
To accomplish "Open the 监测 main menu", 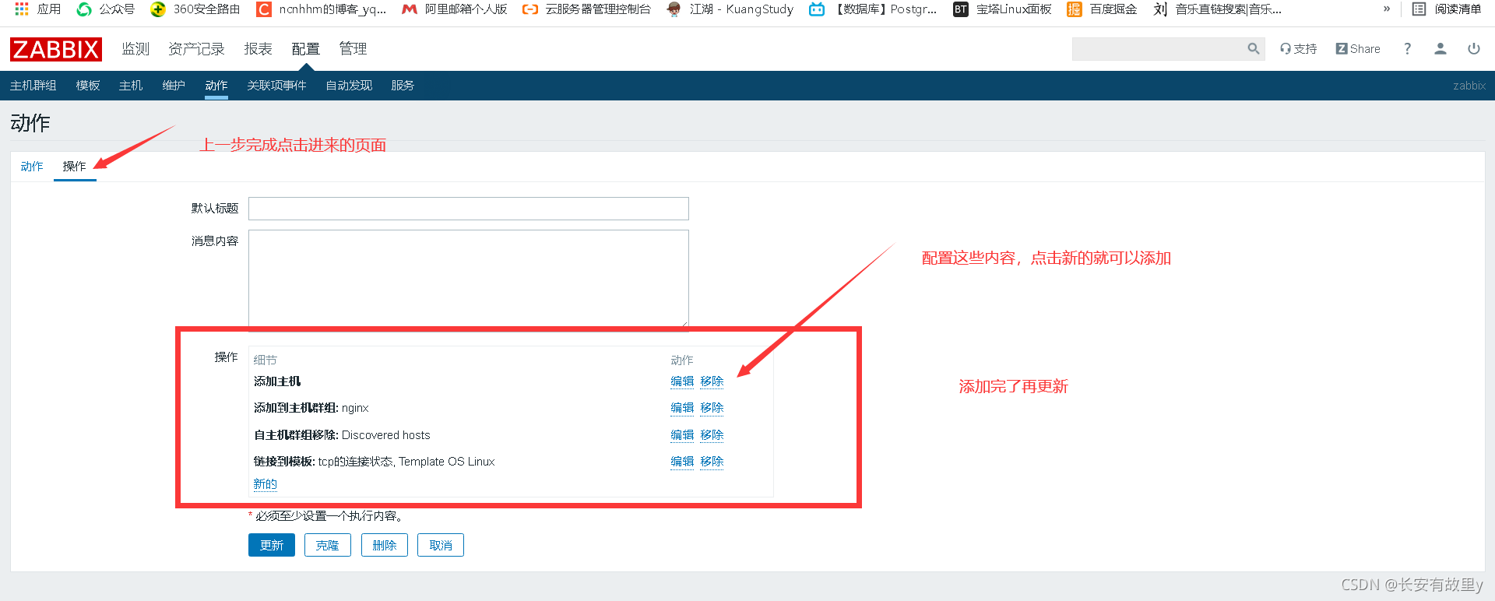I will (x=135, y=49).
